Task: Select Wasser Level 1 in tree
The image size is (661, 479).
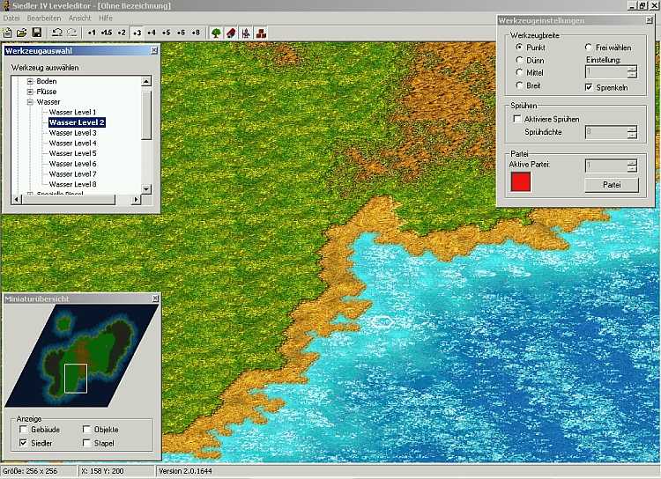Action: coord(72,112)
